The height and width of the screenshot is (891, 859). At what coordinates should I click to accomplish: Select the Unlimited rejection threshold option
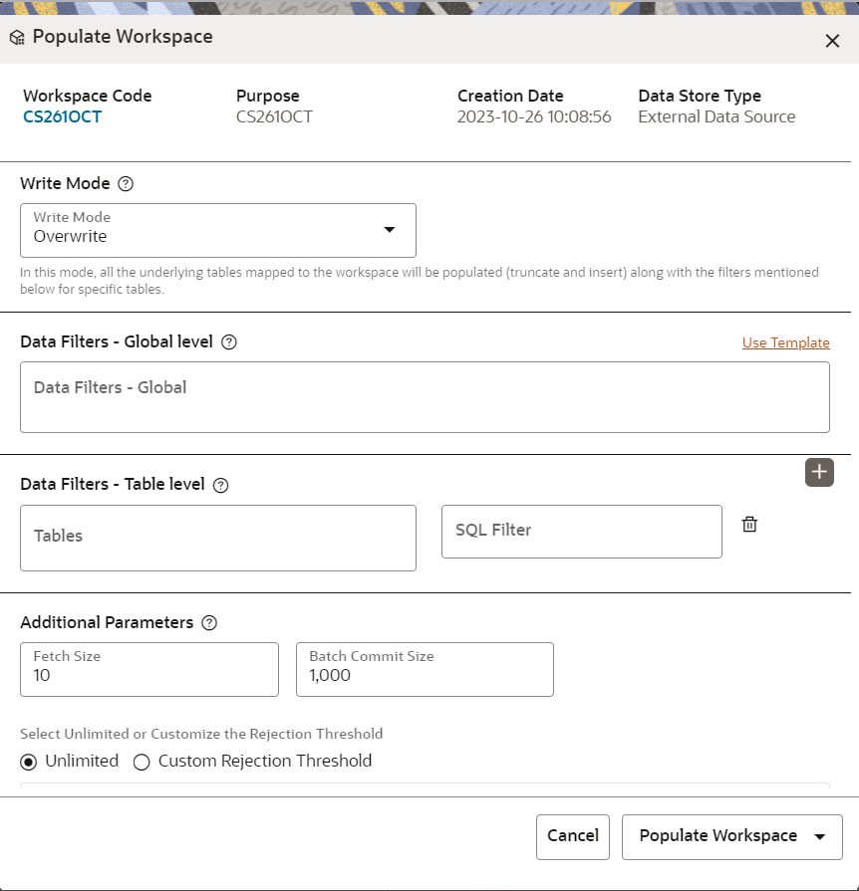pyautogui.click(x=28, y=762)
